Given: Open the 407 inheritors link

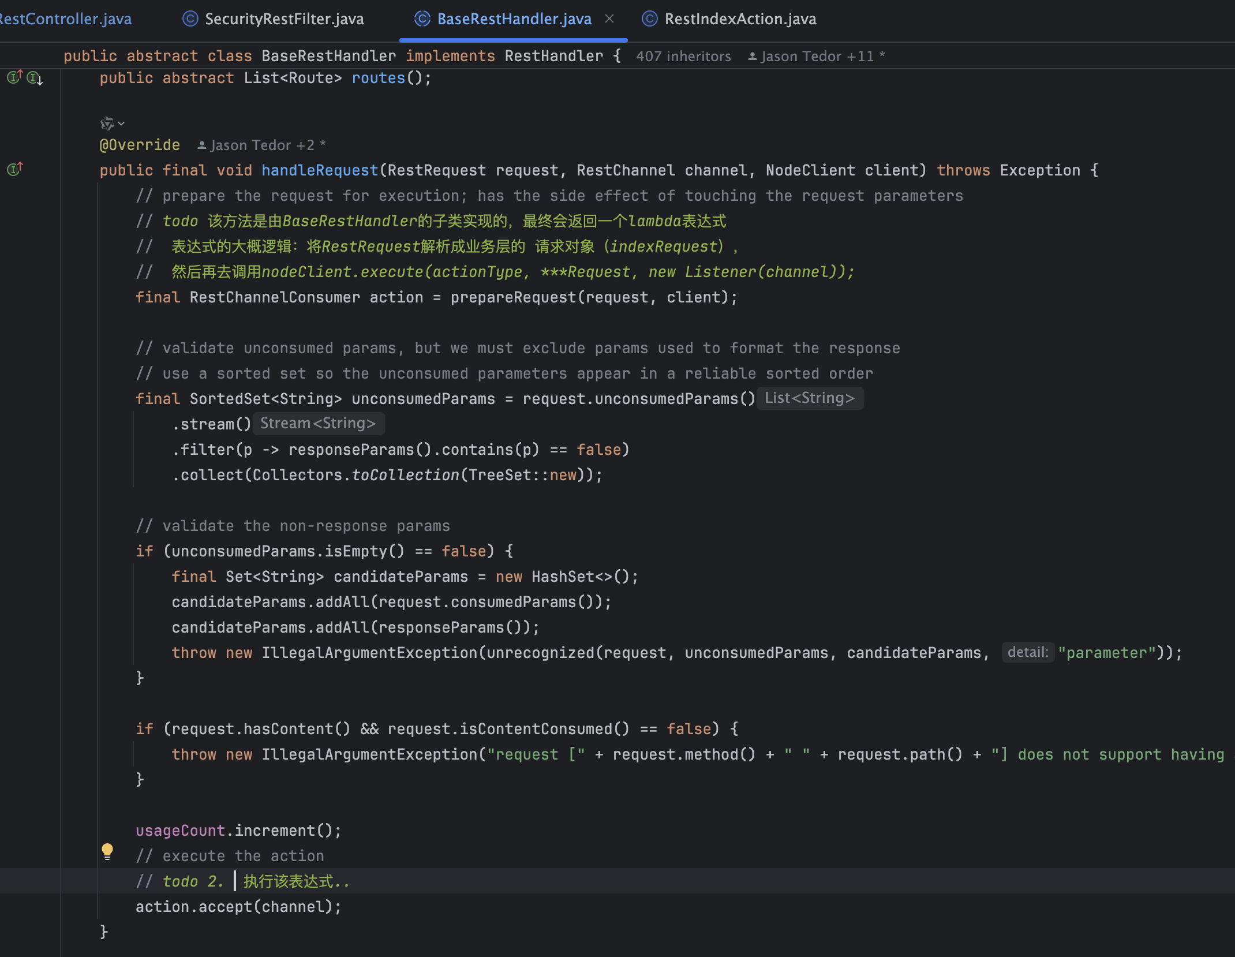Looking at the screenshot, I should tap(683, 56).
